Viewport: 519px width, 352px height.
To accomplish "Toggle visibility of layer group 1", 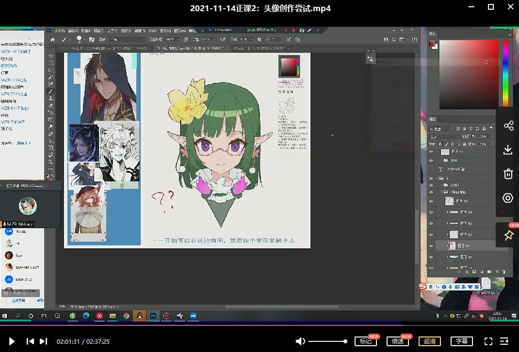I will point(431,178).
